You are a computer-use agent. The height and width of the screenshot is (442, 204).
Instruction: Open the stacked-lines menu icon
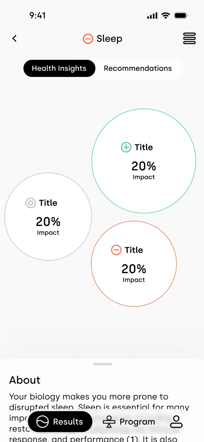(189, 38)
